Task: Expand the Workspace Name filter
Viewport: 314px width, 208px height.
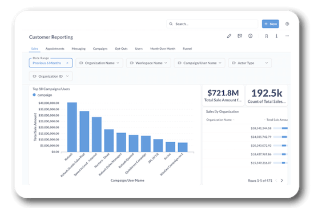Action: click(148, 63)
